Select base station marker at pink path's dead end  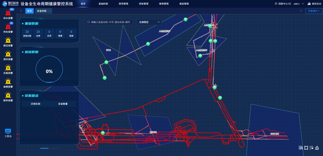pos(105,78)
